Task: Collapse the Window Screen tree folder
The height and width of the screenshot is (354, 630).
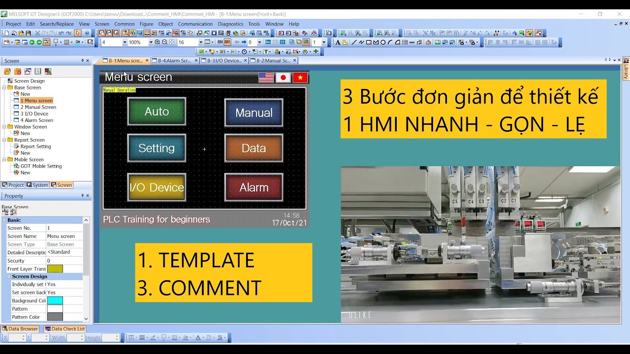Action: click(4, 127)
